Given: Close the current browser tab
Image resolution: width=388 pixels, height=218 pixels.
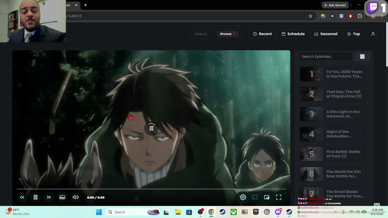Looking at the screenshot, I should [x=76, y=5].
